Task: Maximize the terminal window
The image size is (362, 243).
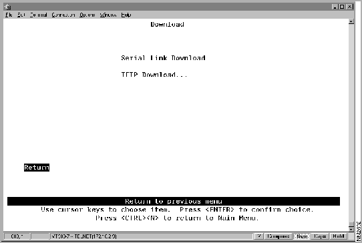Action: (x=342, y=7)
